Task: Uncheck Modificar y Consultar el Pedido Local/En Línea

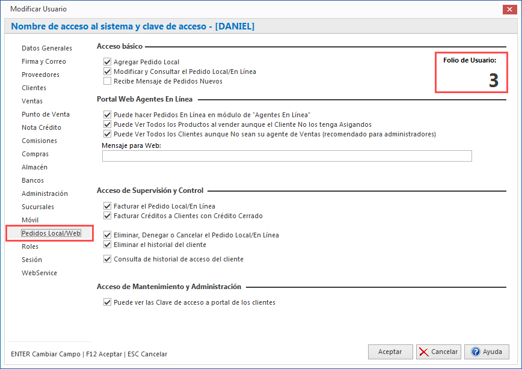Action: 106,71
